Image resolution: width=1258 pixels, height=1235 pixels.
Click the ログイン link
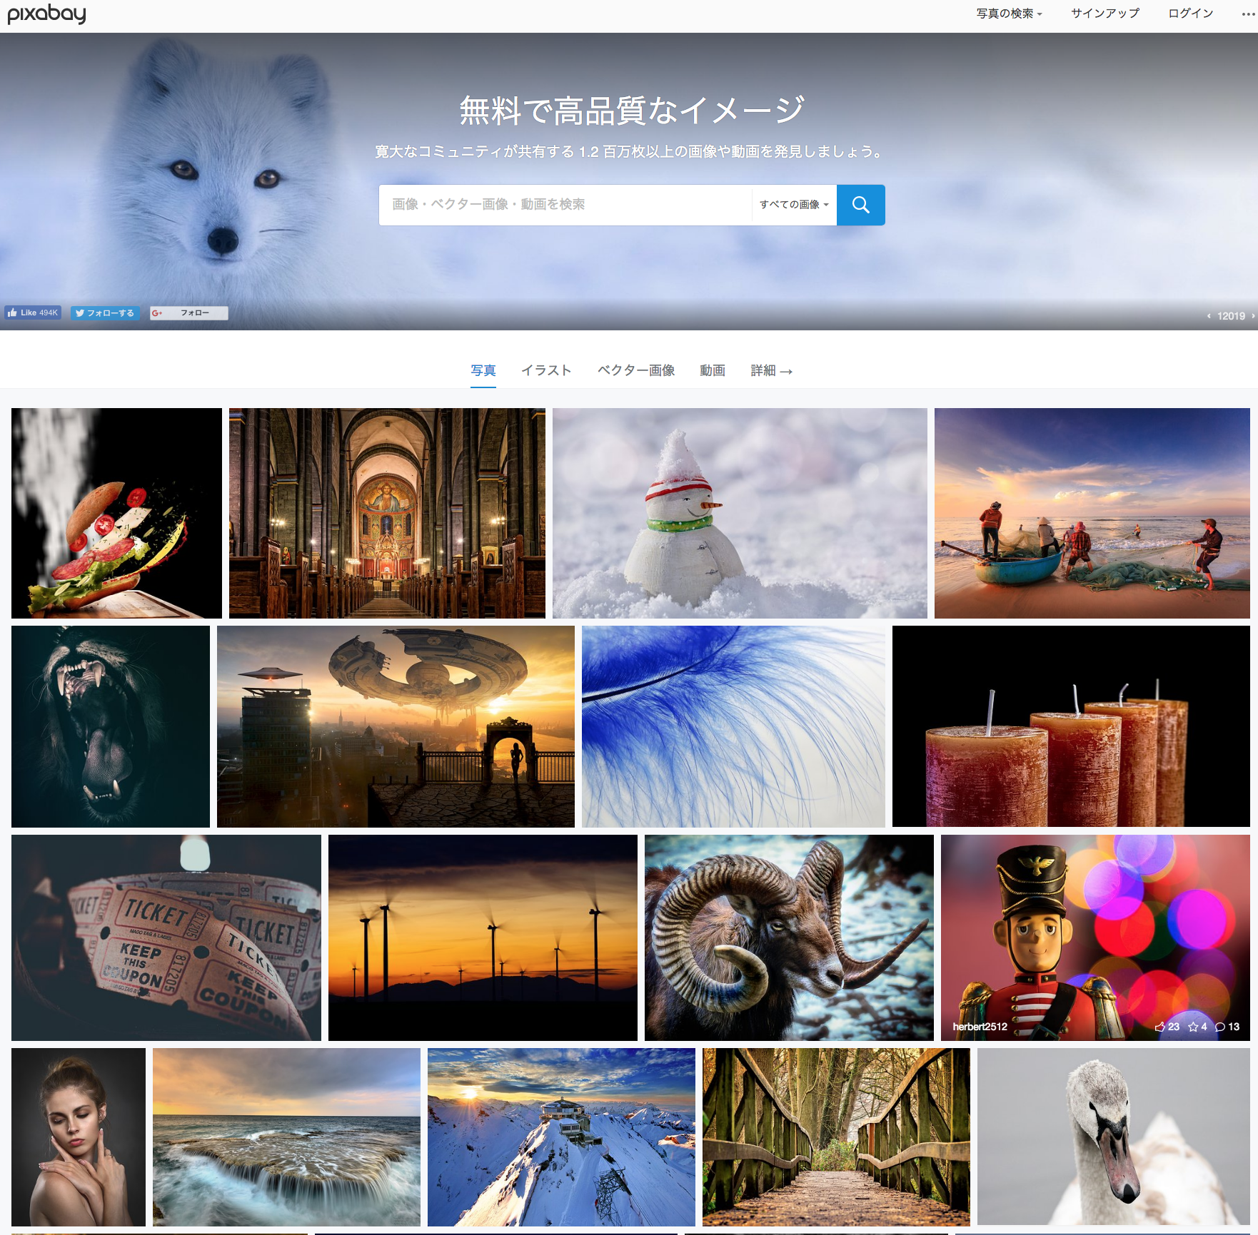(x=1190, y=14)
